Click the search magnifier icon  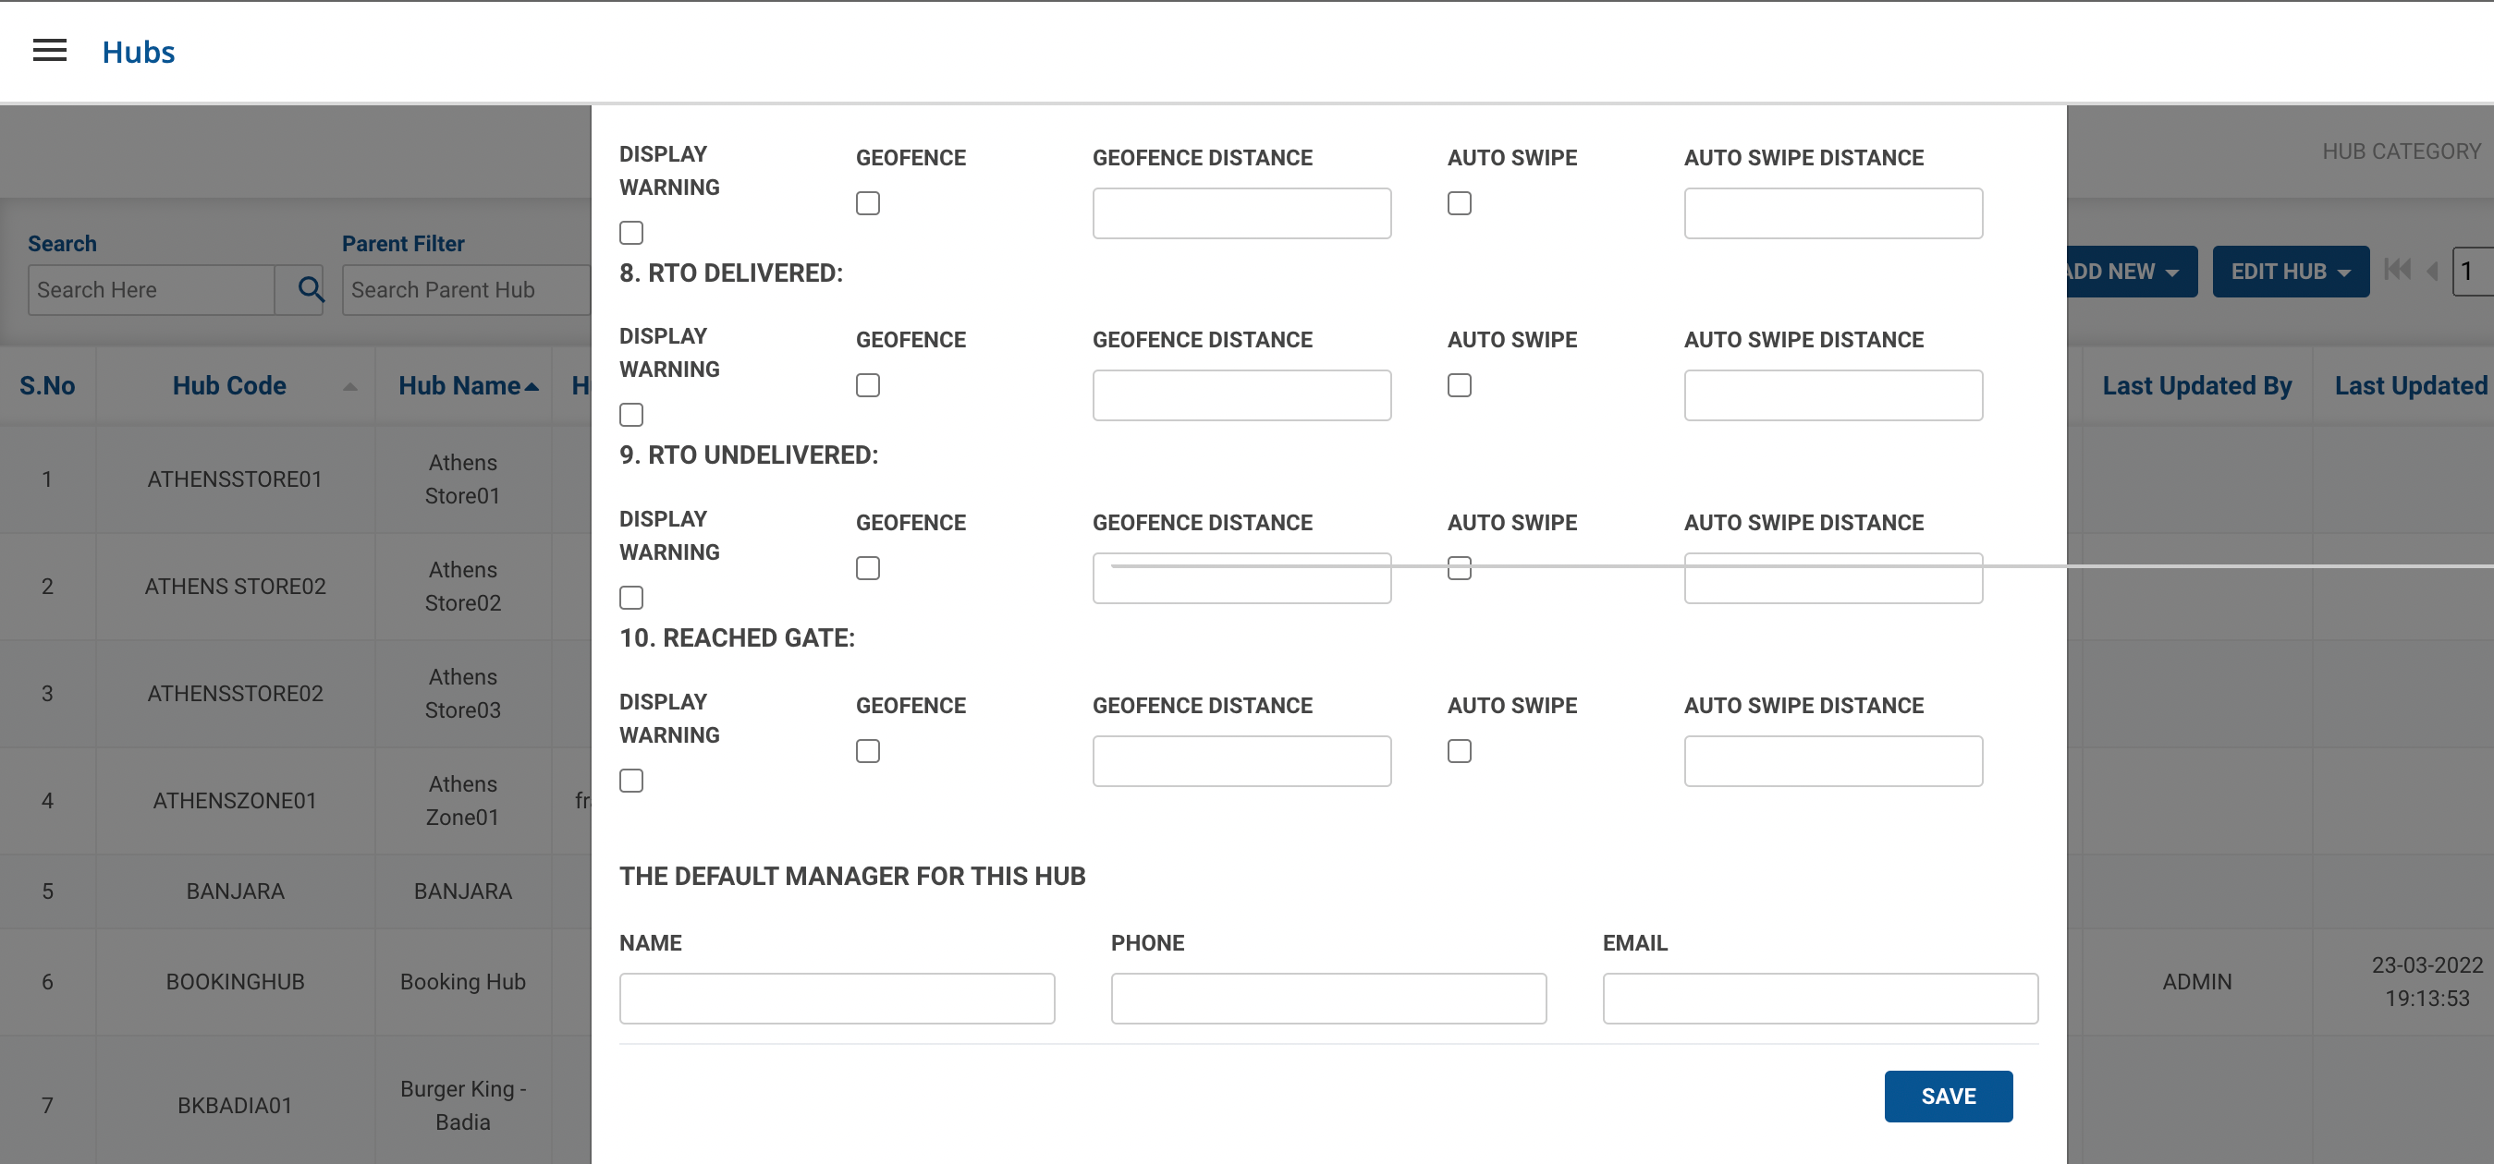point(310,289)
